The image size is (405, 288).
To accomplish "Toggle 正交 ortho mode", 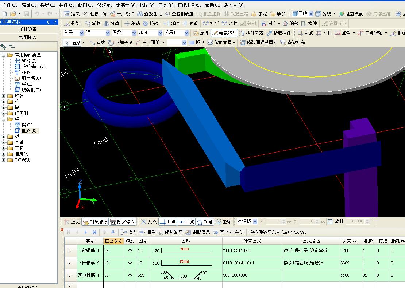I will [72, 222].
